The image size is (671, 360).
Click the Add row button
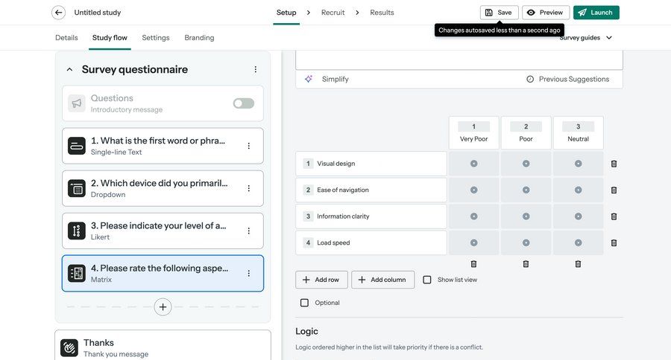321,280
